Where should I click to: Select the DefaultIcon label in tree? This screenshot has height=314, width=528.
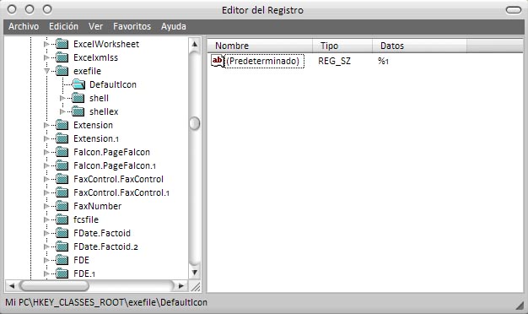pos(113,84)
